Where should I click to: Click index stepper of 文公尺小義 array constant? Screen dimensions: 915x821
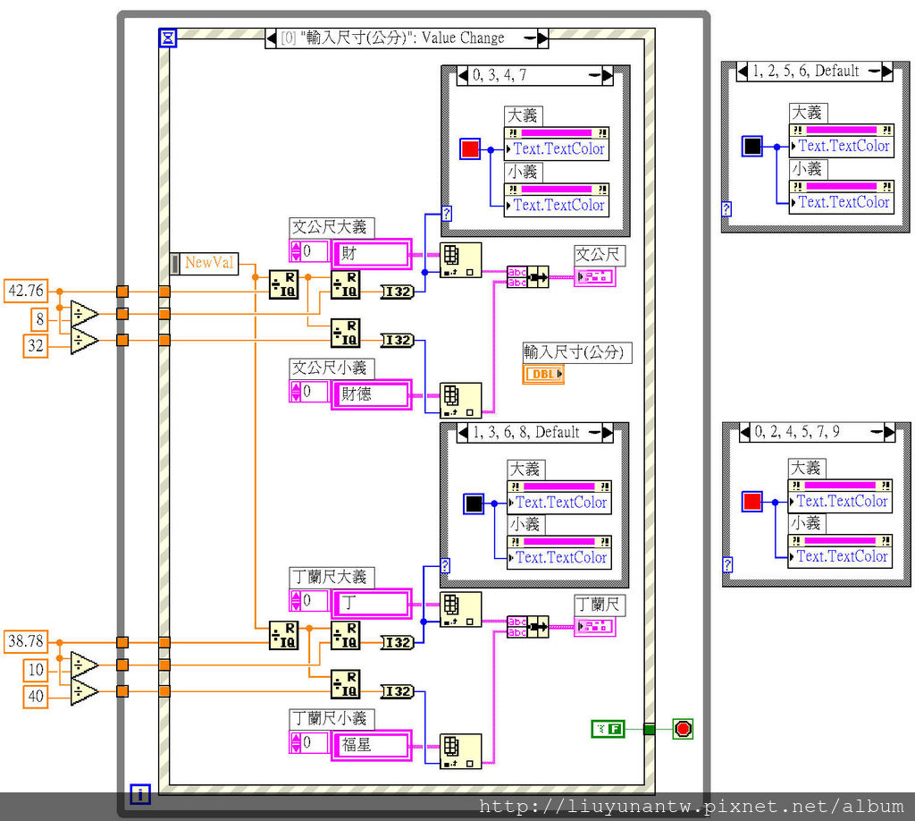(296, 391)
